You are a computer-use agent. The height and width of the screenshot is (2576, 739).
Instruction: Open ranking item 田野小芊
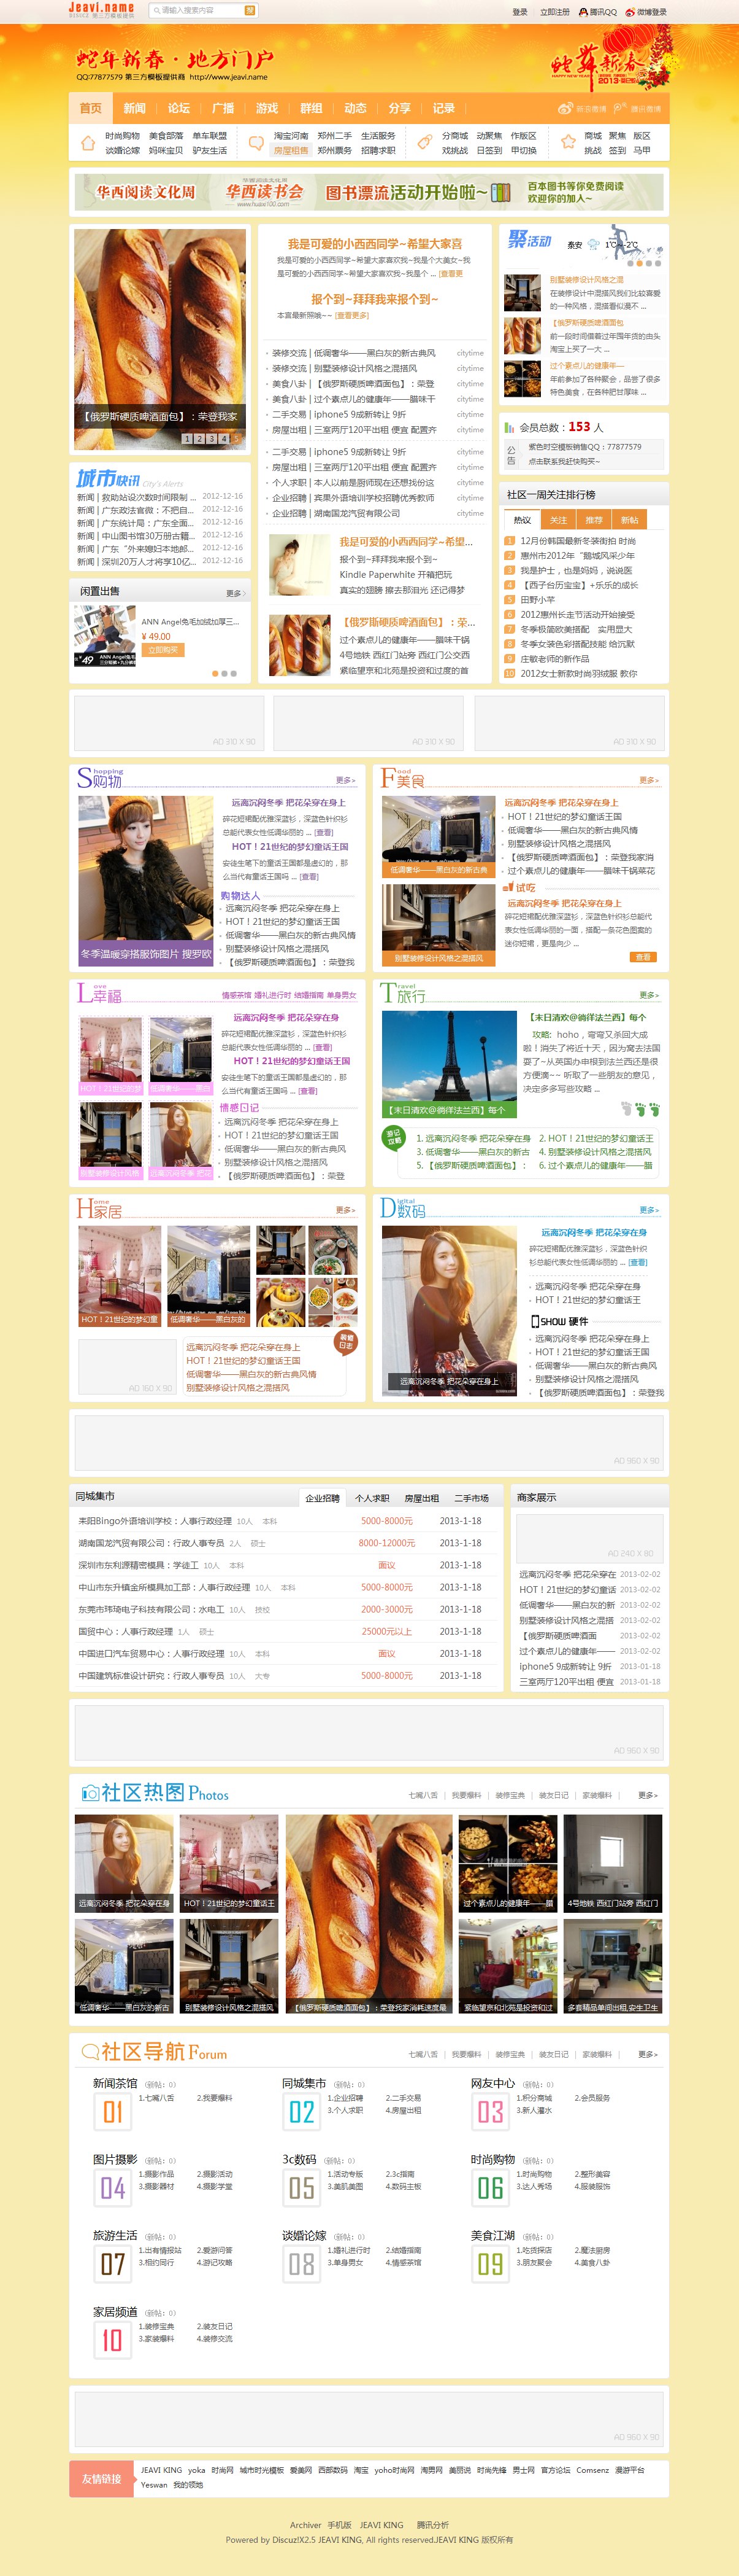click(538, 600)
